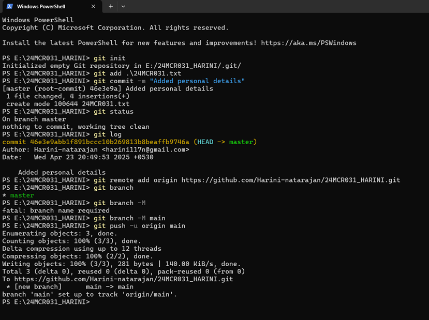Click 'Copyright (C) Microsoft Corporation' header line
The height and width of the screenshot is (320, 429).
[x=115, y=28]
